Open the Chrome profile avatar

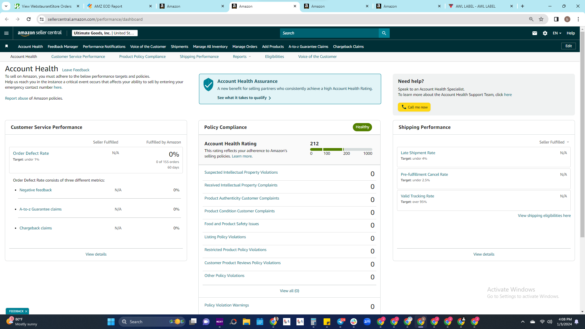(567, 19)
